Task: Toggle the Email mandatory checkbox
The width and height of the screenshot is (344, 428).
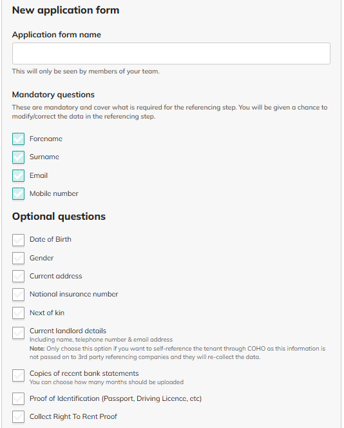Action: click(18, 175)
